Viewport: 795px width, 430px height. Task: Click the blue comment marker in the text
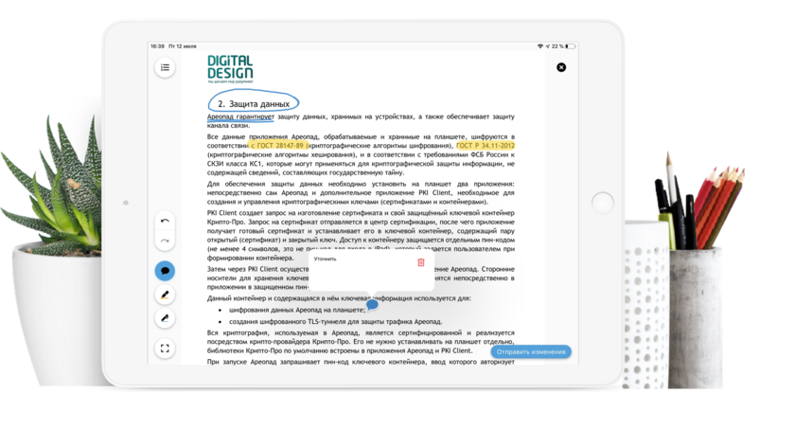(x=372, y=304)
